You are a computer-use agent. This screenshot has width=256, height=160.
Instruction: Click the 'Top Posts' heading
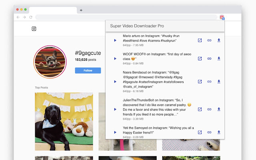[x=41, y=88]
